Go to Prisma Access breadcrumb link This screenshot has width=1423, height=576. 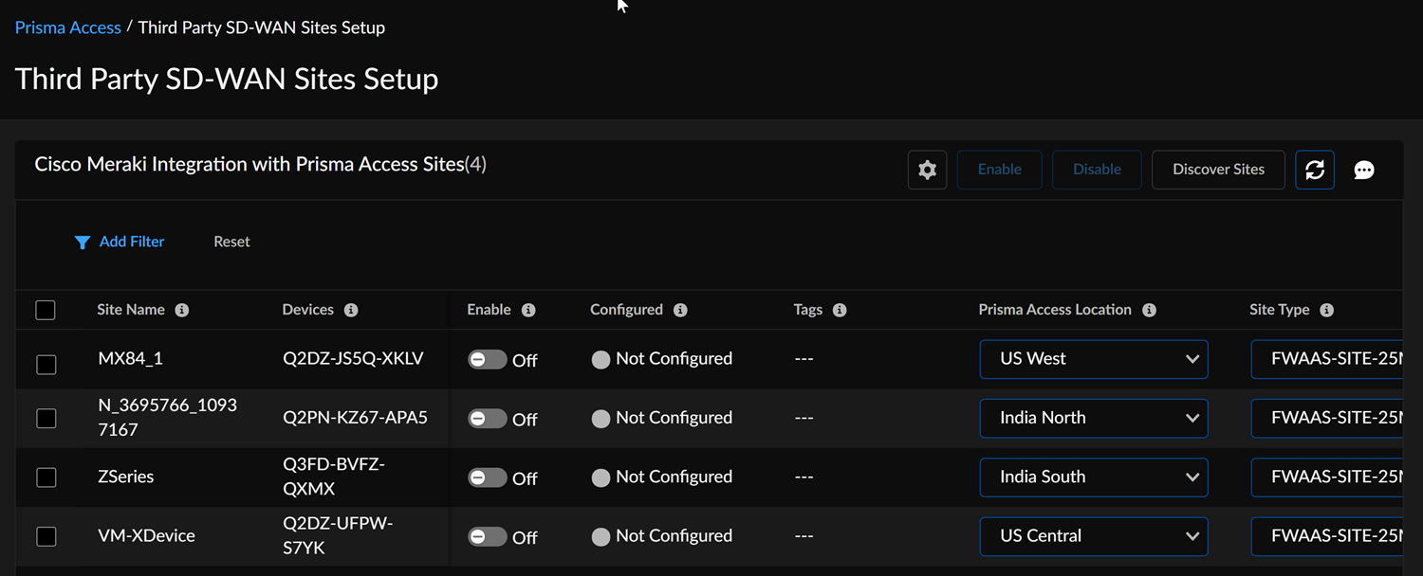tap(67, 27)
